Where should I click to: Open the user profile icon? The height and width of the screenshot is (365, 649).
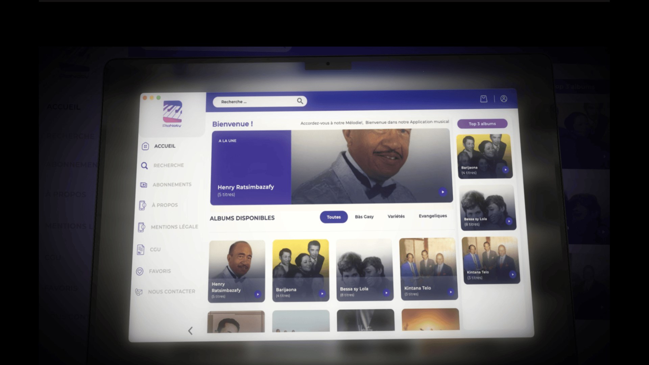(x=504, y=99)
